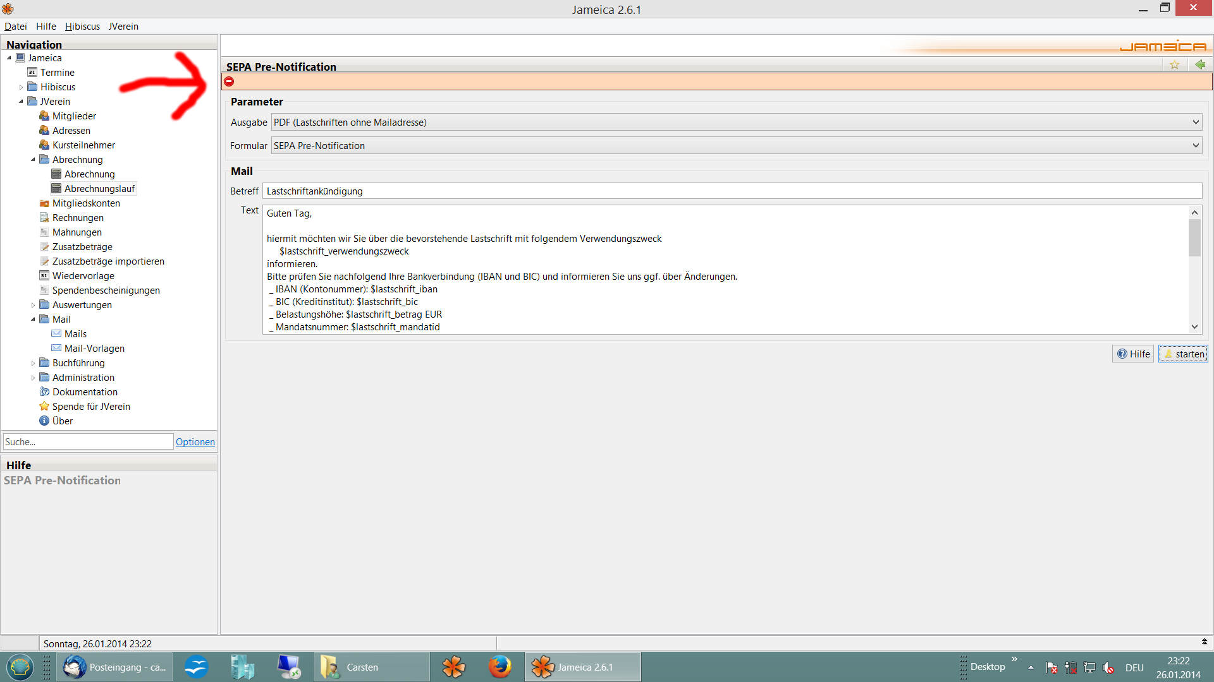
Task: Click the Windows Start orb
Action: pos(20,667)
